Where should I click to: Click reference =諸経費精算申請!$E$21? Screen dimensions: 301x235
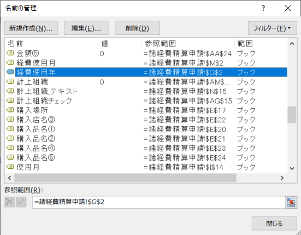pyautogui.click(x=184, y=139)
